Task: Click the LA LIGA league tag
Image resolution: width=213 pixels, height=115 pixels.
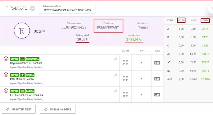Action: (x=30, y=91)
